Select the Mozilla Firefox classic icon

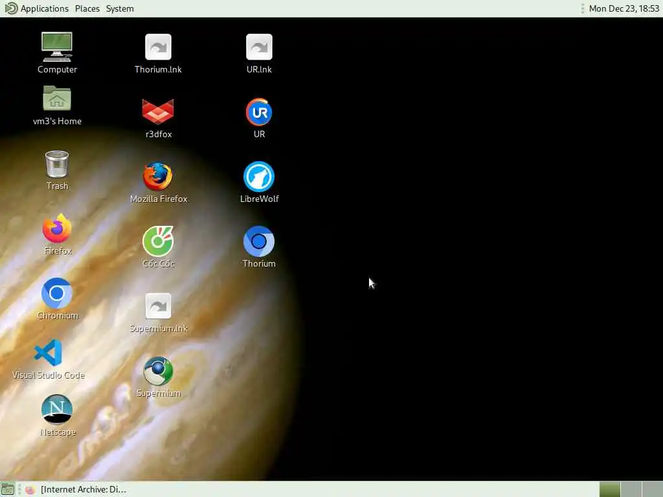coord(158,176)
